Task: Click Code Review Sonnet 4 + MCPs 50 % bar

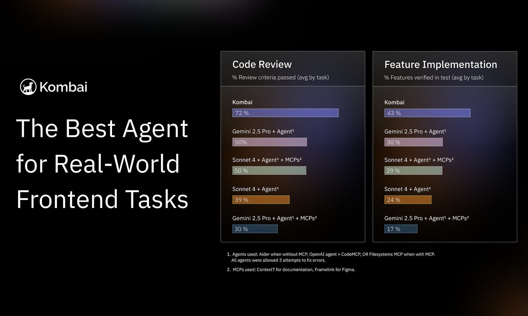Action: [x=269, y=170]
